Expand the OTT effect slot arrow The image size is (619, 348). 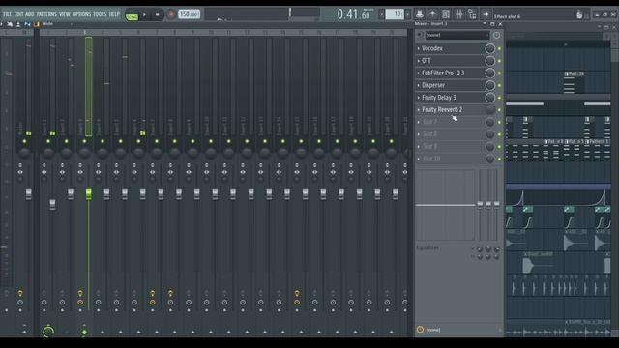[x=419, y=61]
